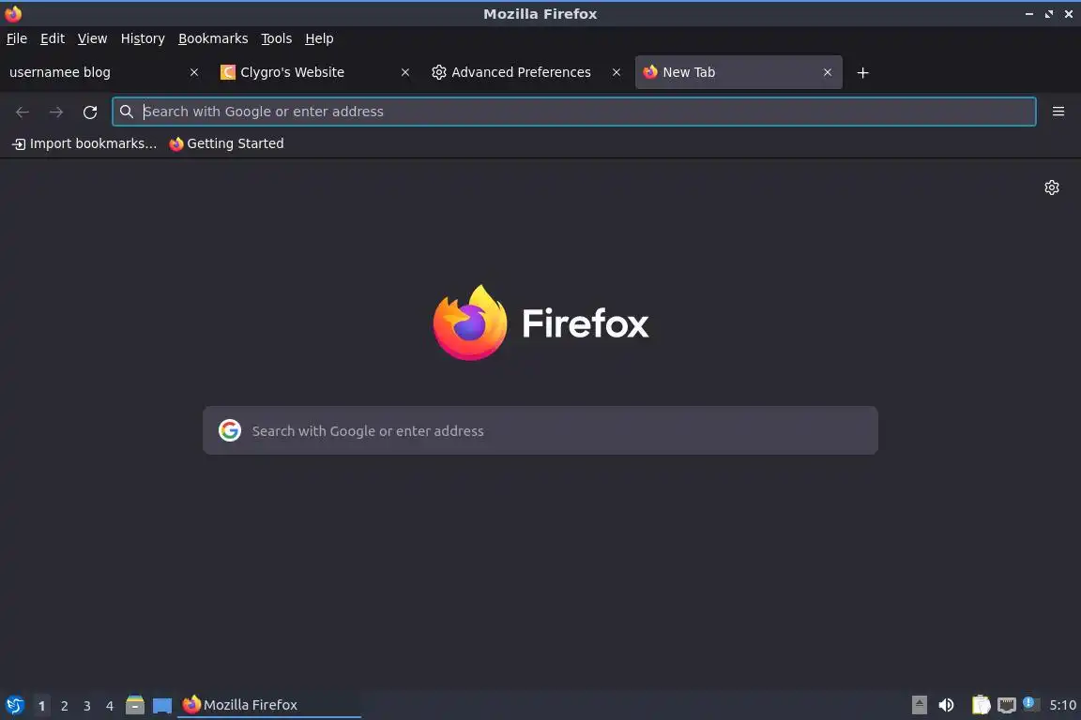Open the Tools menu
Screen dimensions: 1081x720
(x=277, y=38)
